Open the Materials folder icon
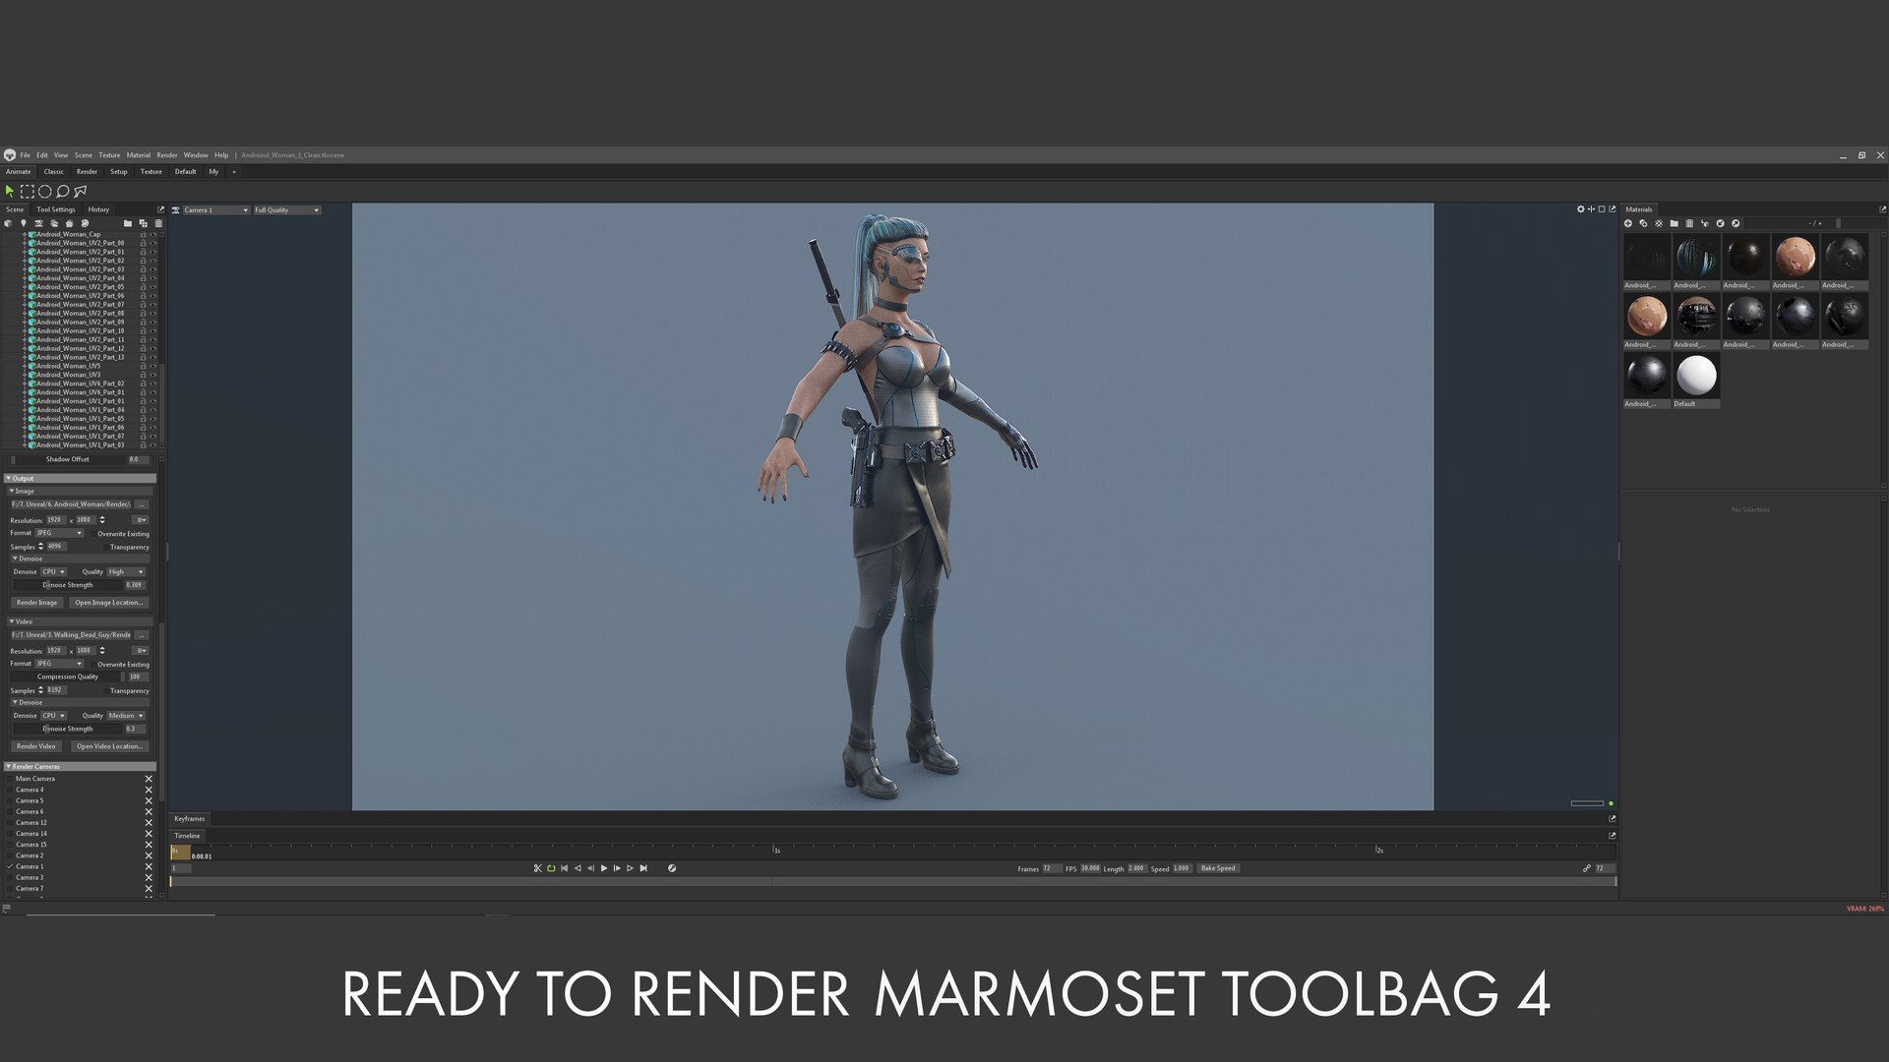This screenshot has height=1062, width=1889. tap(1675, 223)
